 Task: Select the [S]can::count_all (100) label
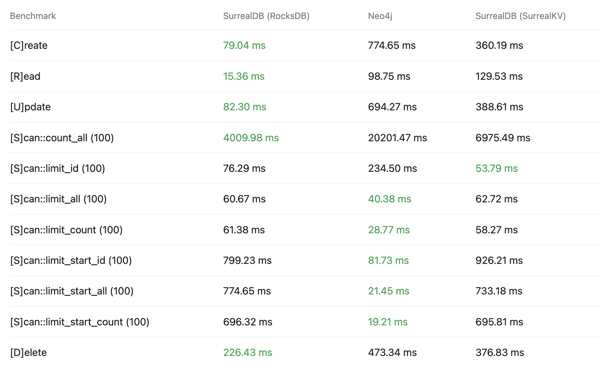tap(62, 138)
